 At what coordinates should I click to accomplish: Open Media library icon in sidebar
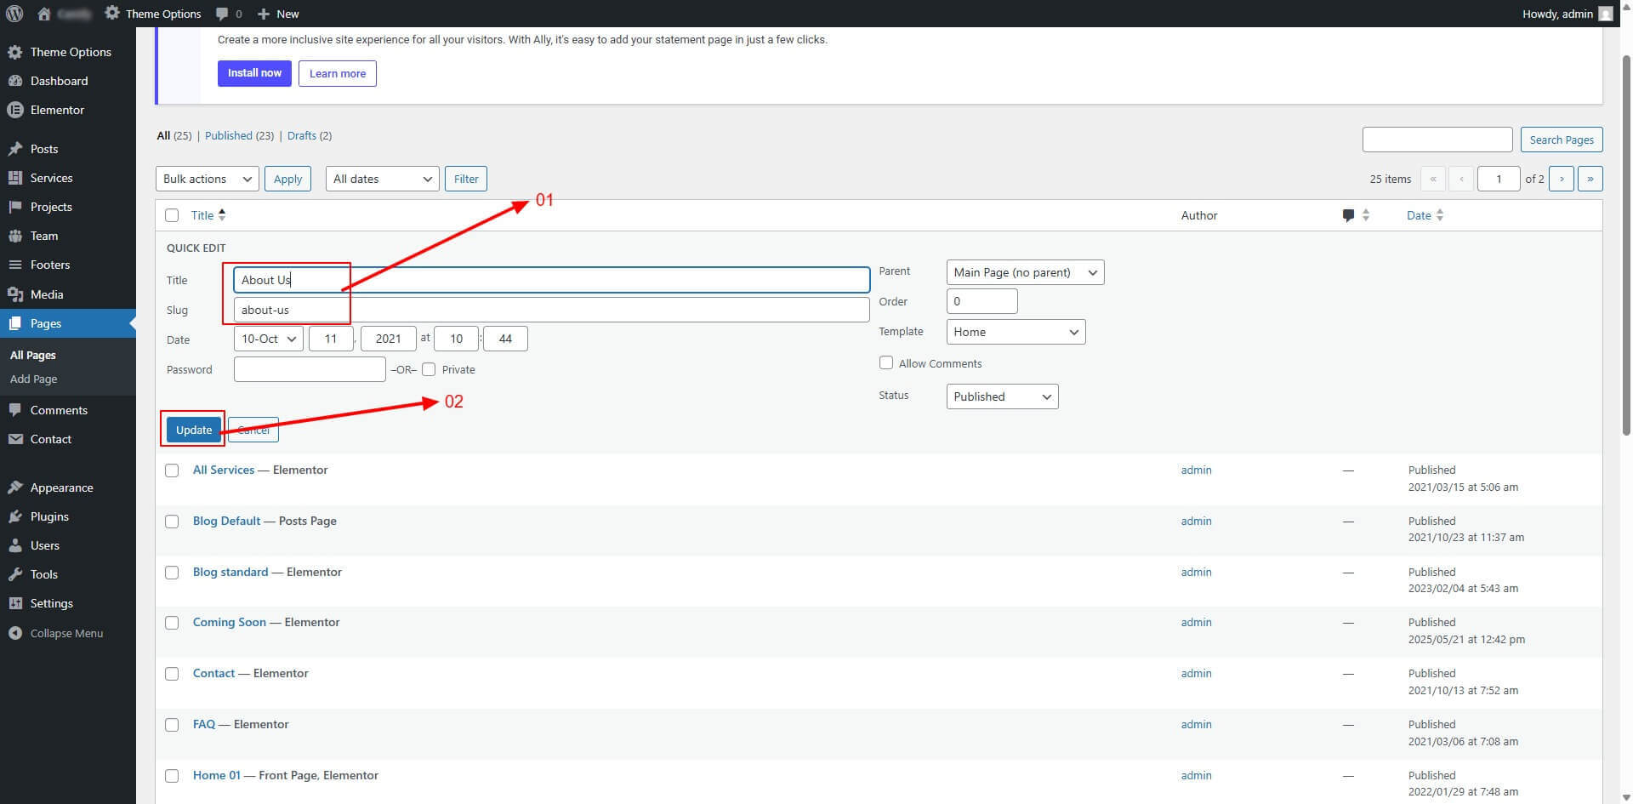coord(14,294)
